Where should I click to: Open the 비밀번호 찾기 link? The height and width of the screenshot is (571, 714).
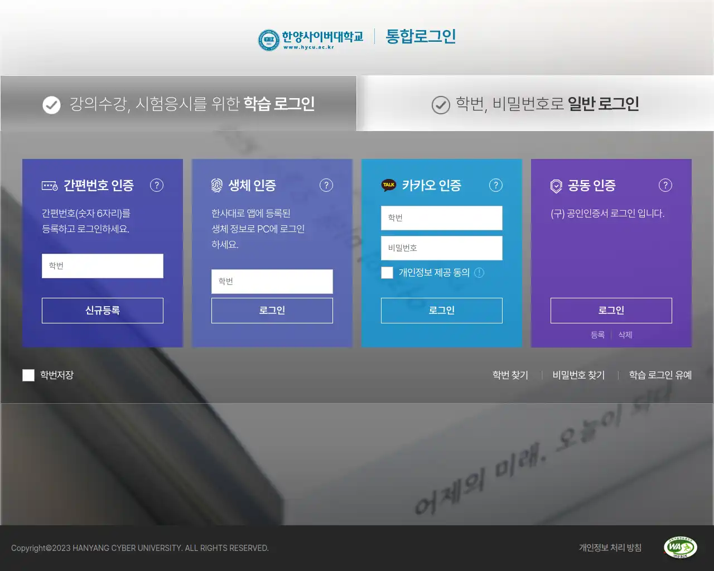pyautogui.click(x=578, y=375)
